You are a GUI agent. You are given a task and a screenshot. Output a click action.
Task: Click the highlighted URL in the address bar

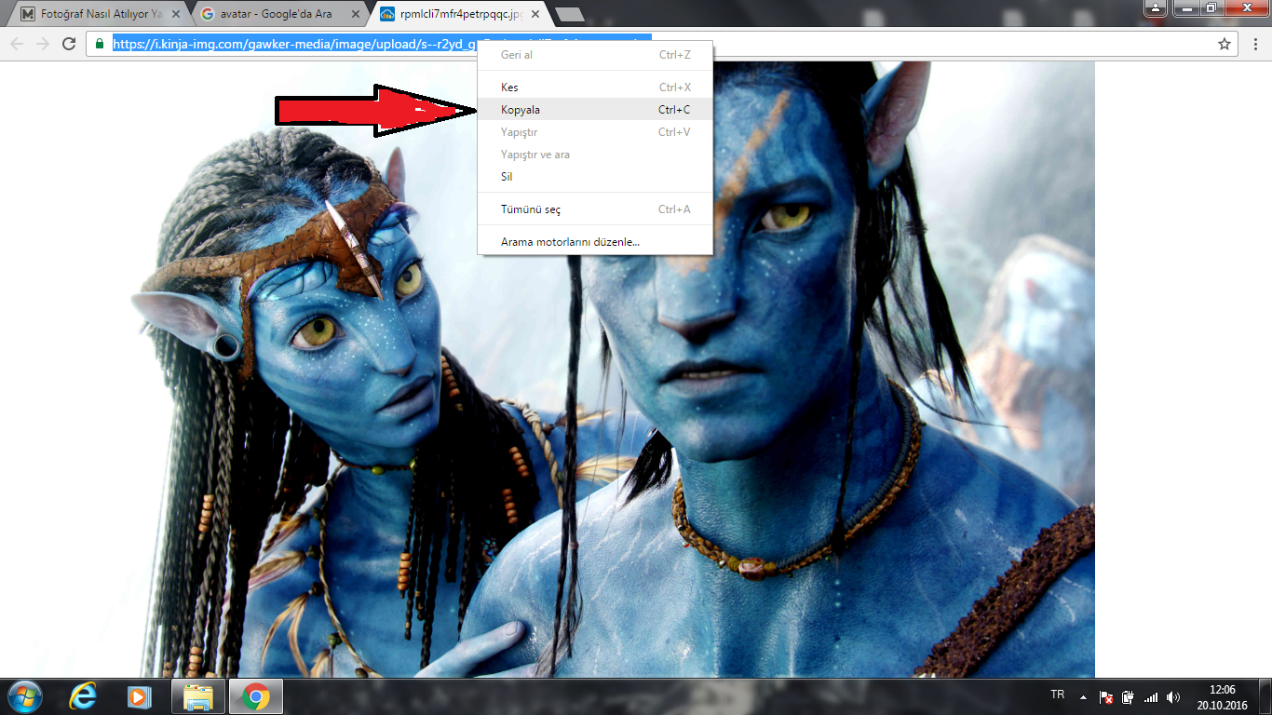pos(382,44)
